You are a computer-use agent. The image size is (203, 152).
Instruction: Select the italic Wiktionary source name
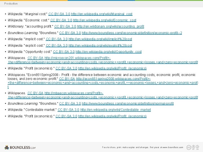pyautogui.click(x=16, y=26)
